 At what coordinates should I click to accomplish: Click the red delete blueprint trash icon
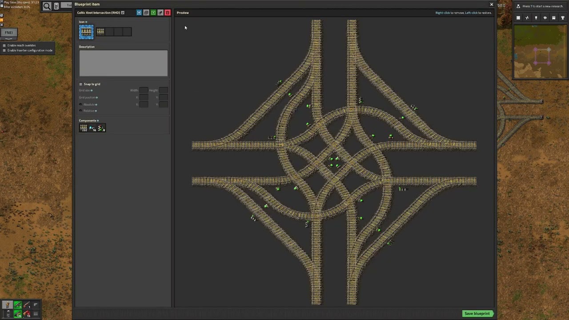(x=168, y=12)
